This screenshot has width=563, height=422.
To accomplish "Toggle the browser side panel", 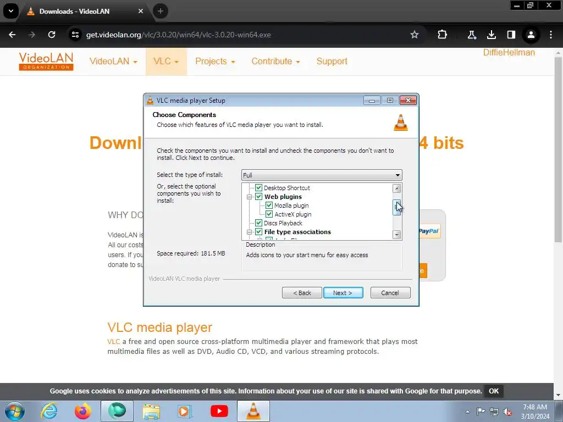I will tap(511, 35).
